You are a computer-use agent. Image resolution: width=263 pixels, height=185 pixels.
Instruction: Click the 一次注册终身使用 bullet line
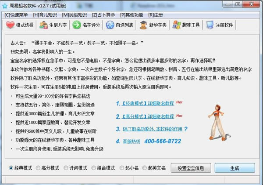59,149
